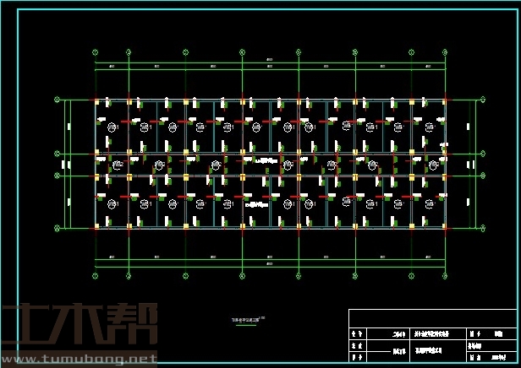Select the drawing title text under the plan

pyautogui.click(x=246, y=319)
